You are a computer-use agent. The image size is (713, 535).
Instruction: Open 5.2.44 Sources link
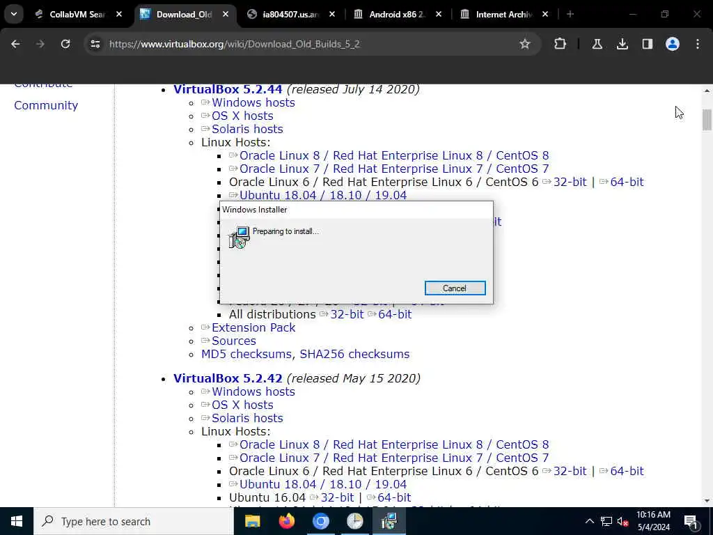tap(234, 341)
